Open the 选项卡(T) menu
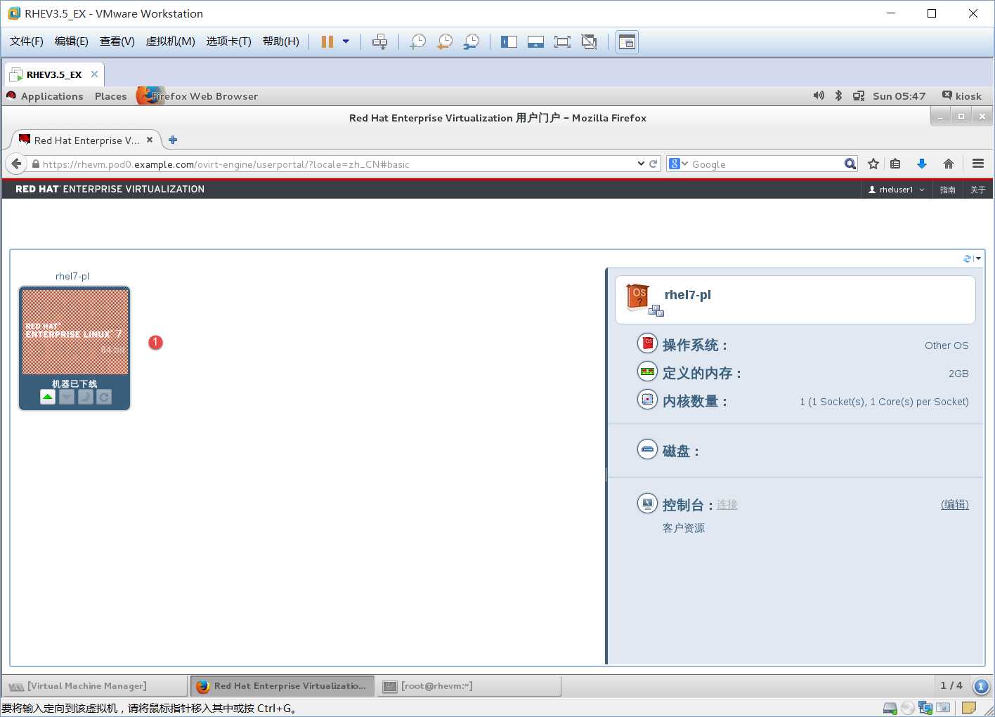Image resolution: width=995 pixels, height=717 pixels. coord(229,41)
